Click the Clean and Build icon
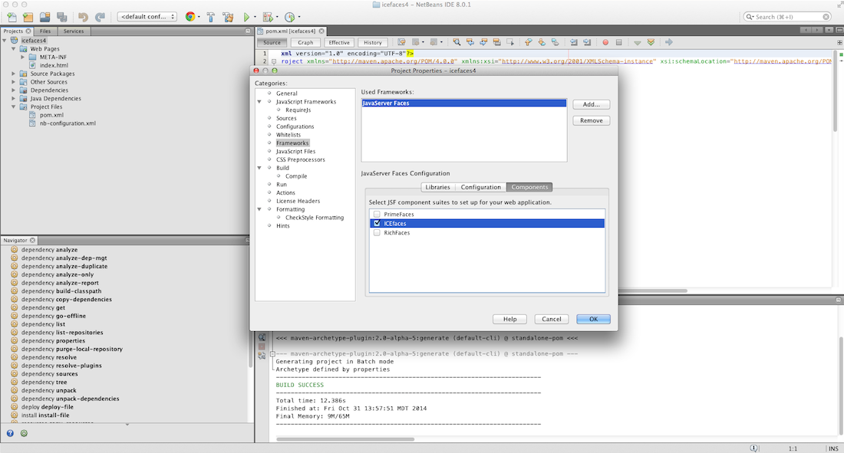This screenshot has width=844, height=453. (x=228, y=16)
